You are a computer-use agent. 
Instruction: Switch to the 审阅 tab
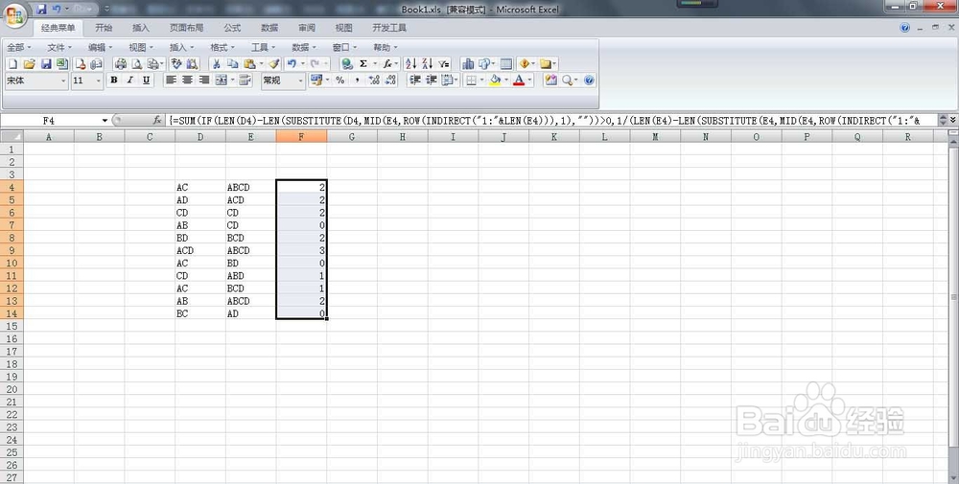tap(307, 28)
